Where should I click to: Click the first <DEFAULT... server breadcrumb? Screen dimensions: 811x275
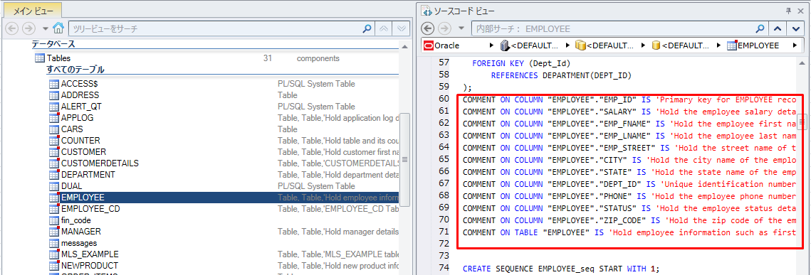coord(530,45)
